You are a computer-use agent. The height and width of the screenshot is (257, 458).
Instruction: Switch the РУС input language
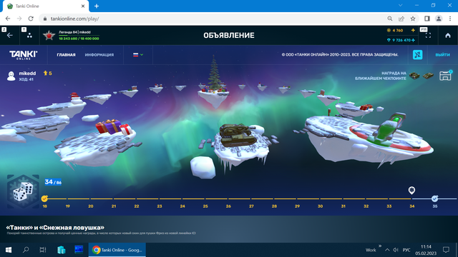(x=406, y=250)
